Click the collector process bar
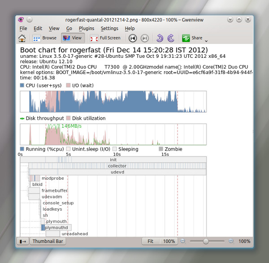This screenshot has height=263, width=269. tap(117, 166)
